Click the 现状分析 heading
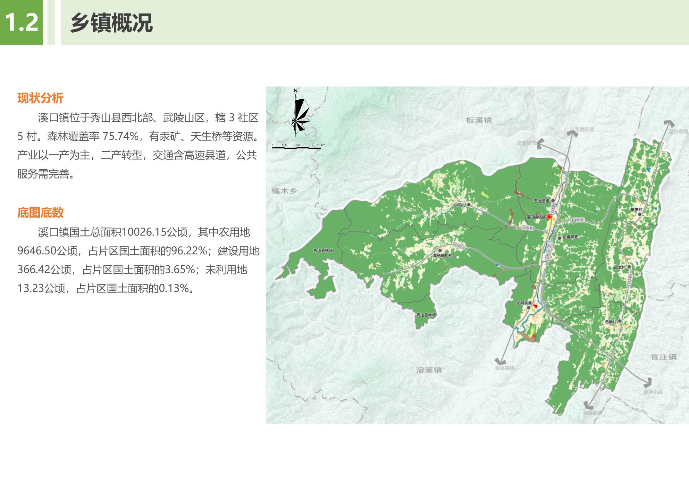The image size is (689, 487). pyautogui.click(x=40, y=98)
